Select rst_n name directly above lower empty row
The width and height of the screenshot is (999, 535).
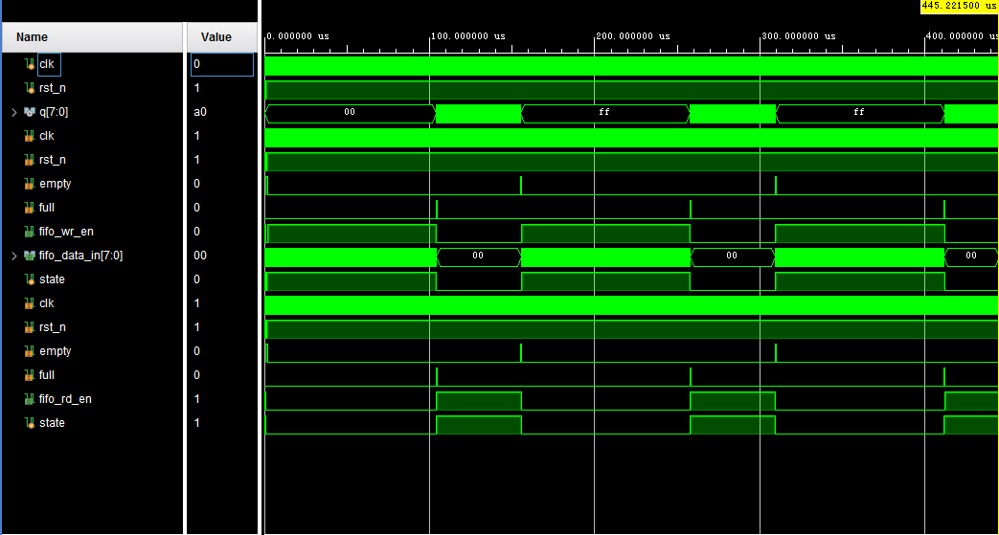pos(53,327)
